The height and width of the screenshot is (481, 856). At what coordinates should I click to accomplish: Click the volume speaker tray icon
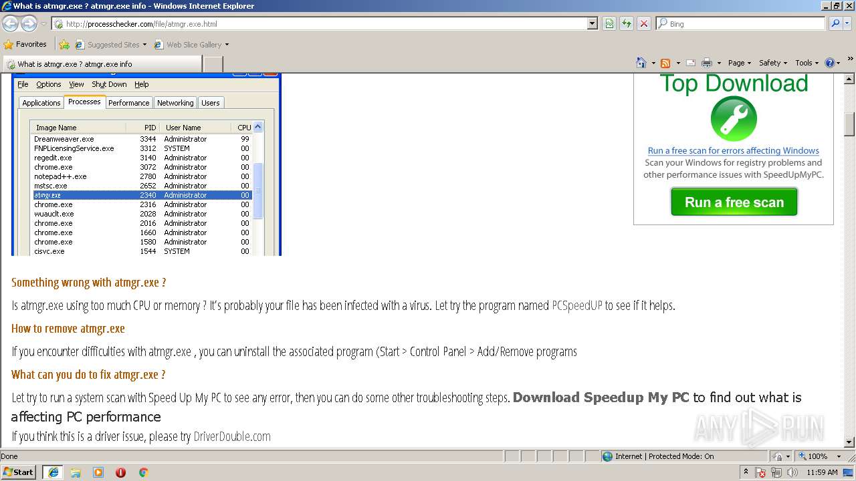(792, 472)
